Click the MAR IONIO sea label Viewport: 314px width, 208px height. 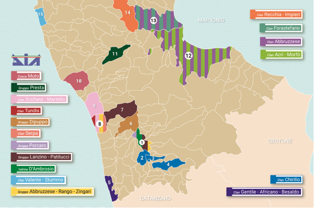coord(211,20)
